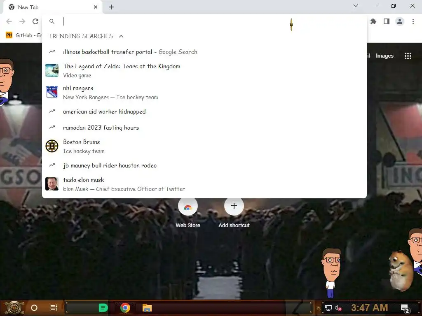This screenshot has width=422, height=316.
Task: Unmute via the volume tray icon
Action: pos(338,308)
